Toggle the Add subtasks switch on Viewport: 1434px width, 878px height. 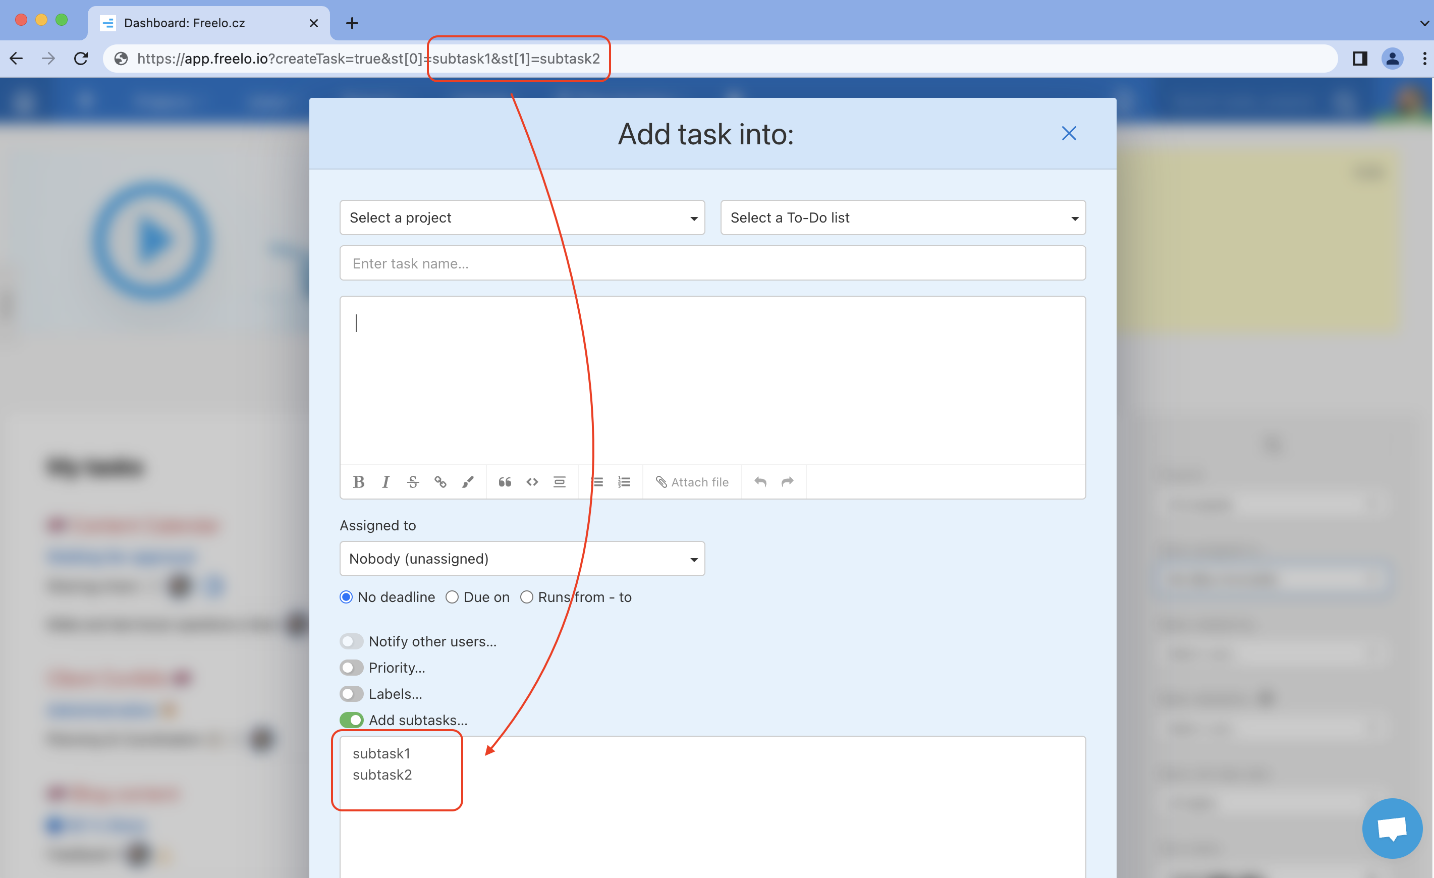point(352,720)
